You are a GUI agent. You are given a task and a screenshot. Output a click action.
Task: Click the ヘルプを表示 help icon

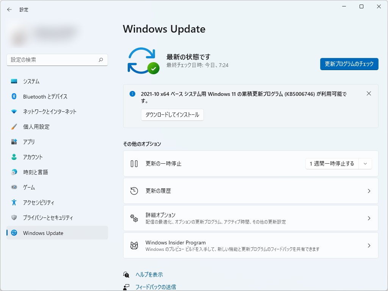point(126,274)
